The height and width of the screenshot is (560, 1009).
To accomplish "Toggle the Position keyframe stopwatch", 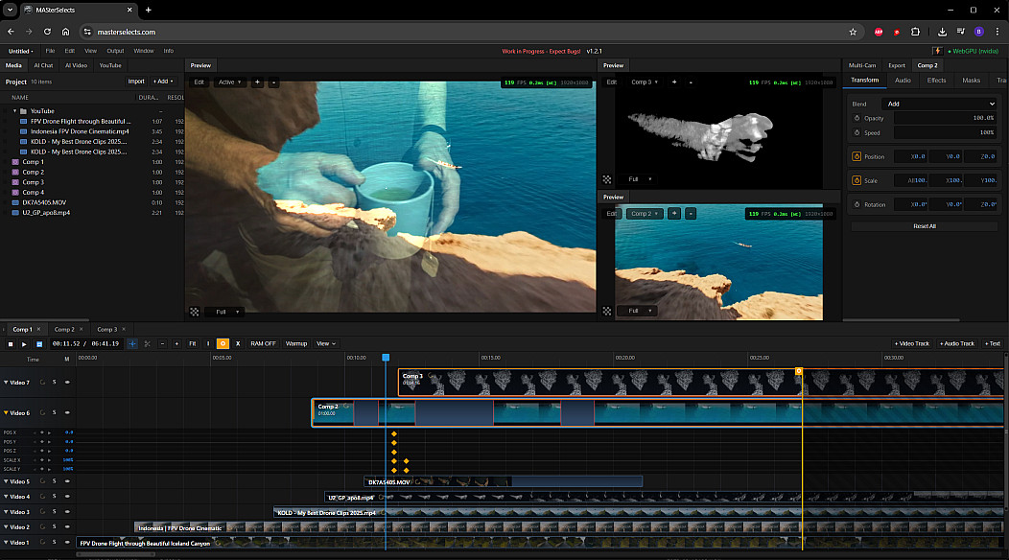I will click(856, 156).
